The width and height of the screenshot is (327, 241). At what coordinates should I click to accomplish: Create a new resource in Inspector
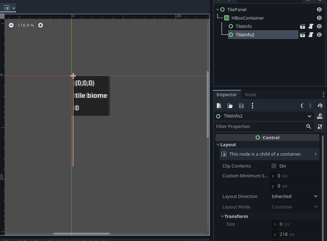[x=219, y=106]
